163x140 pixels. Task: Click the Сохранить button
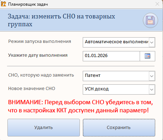pyautogui.click(x=119, y=128)
